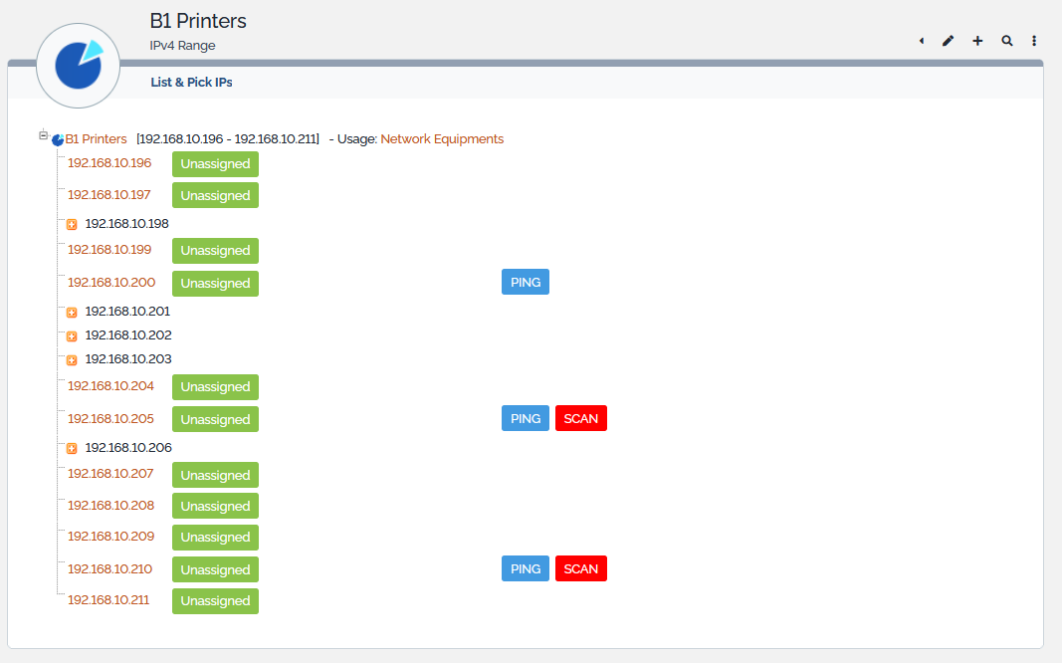
Task: Collapse the B1 Printers tree root
Action: (43, 134)
